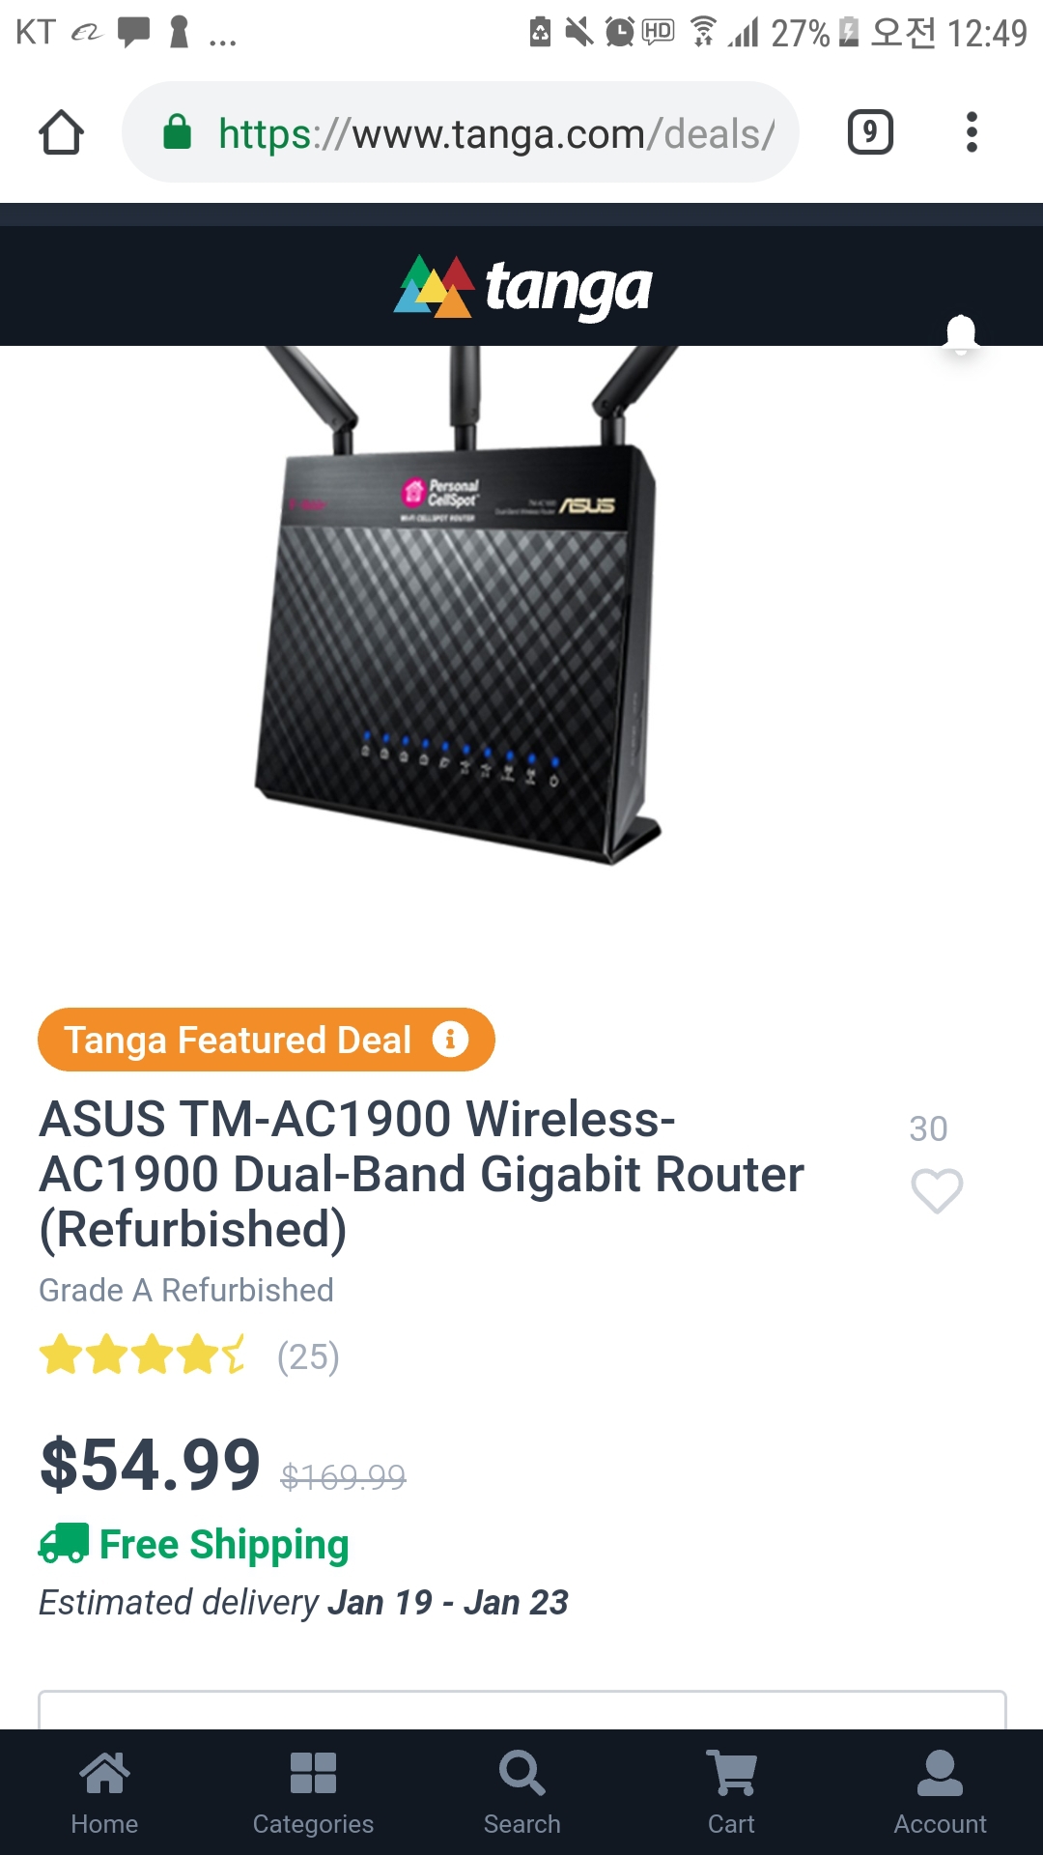Tap the yellow star rating
Screen dimensions: 1043x1855
(142, 1355)
